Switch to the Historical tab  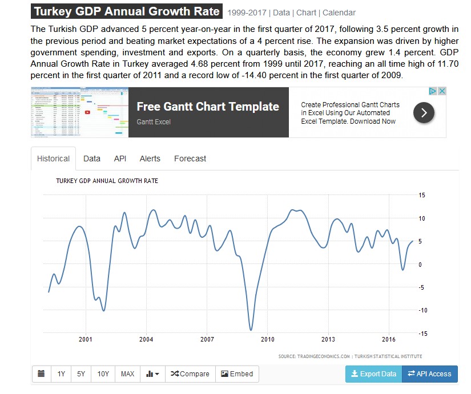[x=53, y=159]
